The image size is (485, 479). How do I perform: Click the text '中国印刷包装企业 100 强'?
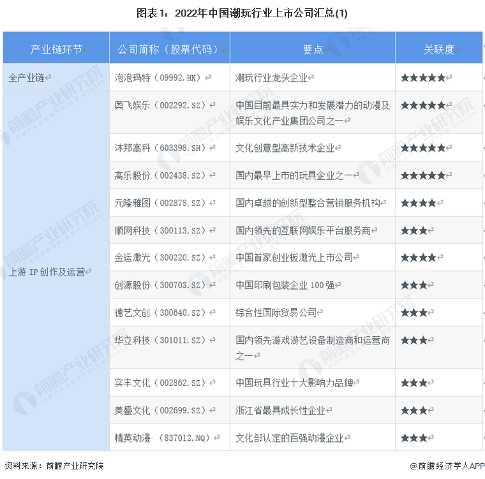tap(285, 285)
